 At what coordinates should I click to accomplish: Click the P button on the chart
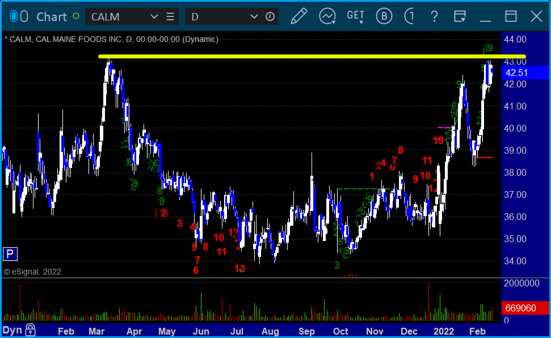click(10, 253)
